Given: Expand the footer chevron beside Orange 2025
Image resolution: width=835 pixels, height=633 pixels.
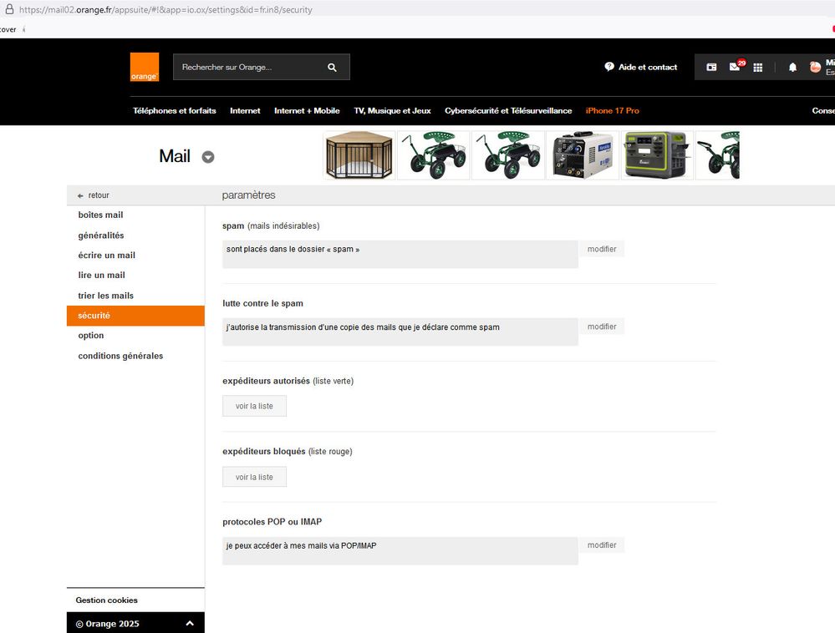Looking at the screenshot, I should [x=190, y=623].
